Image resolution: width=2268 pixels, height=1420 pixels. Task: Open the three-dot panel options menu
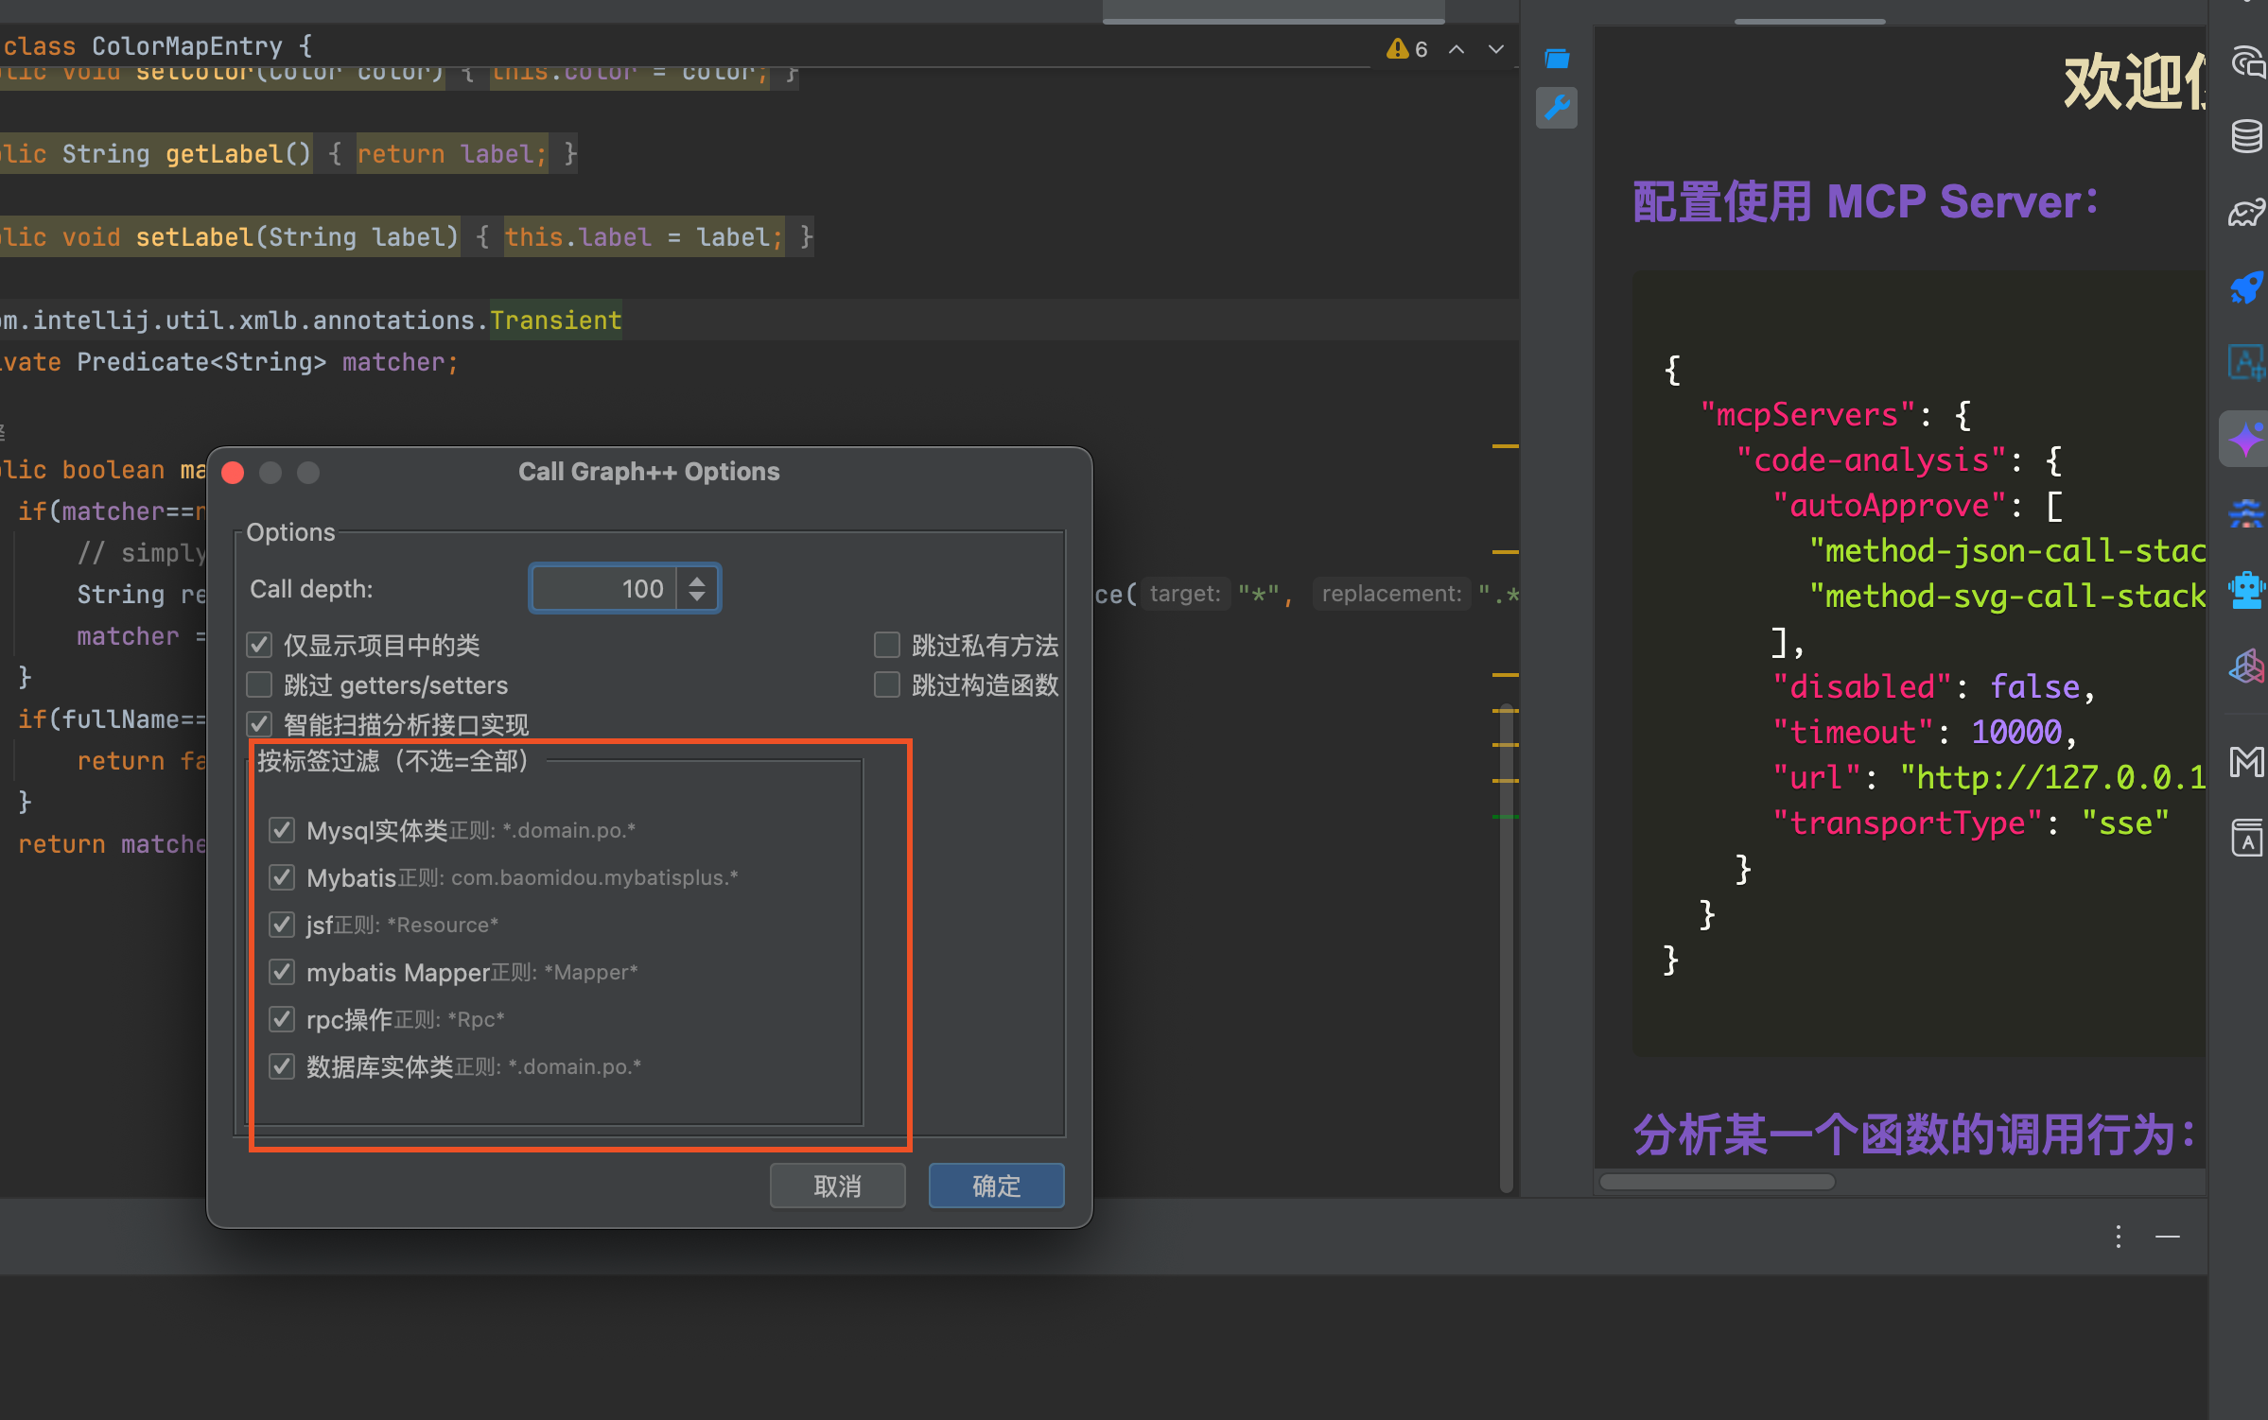(x=2119, y=1236)
